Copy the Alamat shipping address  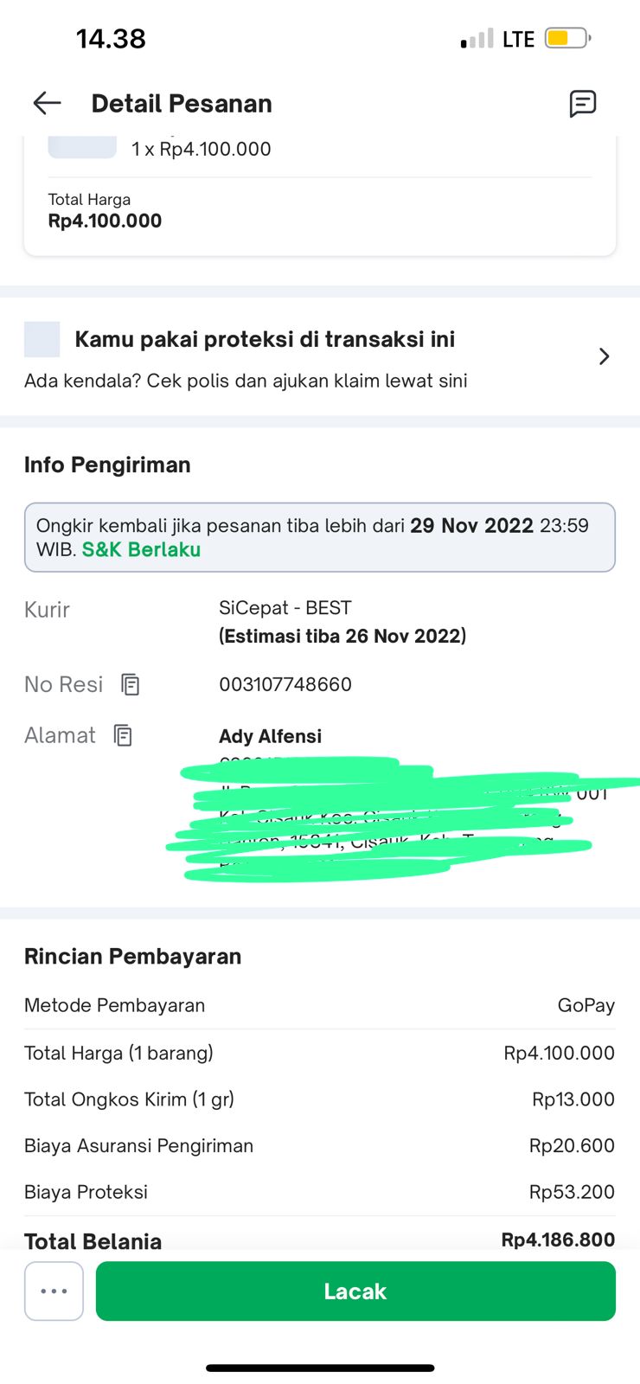click(124, 735)
